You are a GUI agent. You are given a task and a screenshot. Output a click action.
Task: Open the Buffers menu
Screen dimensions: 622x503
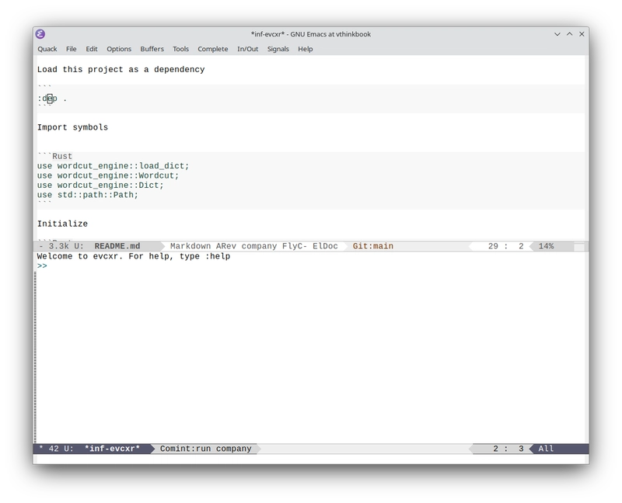point(152,49)
